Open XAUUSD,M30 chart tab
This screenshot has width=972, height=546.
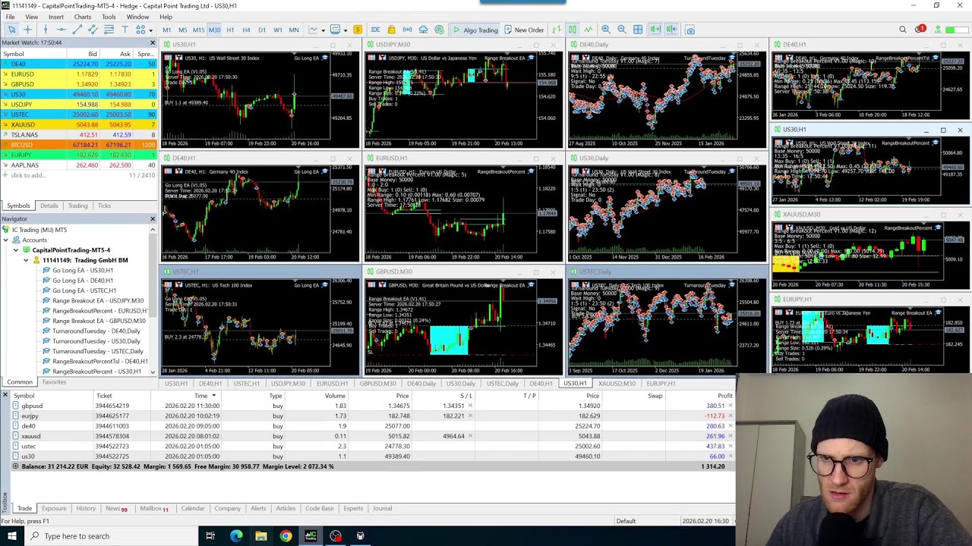[617, 384]
